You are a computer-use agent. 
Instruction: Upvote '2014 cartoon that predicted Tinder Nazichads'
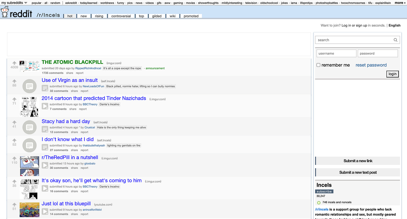click(14, 99)
